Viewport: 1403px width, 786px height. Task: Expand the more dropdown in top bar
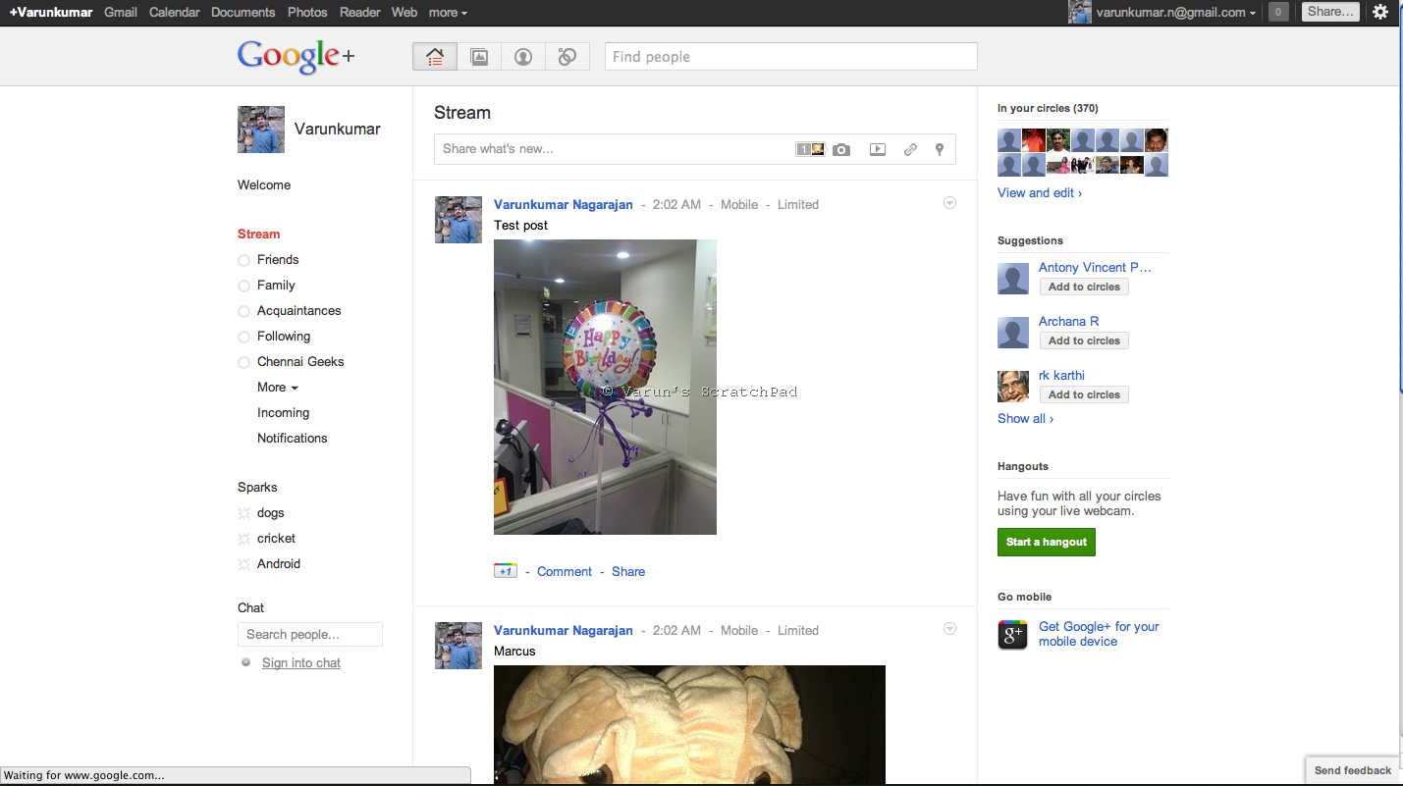(448, 13)
